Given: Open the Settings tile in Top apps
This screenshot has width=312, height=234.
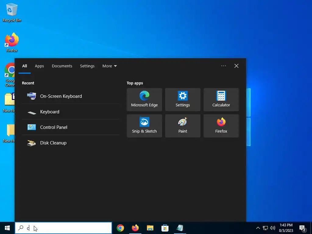Looking at the screenshot, I should (x=183, y=100).
